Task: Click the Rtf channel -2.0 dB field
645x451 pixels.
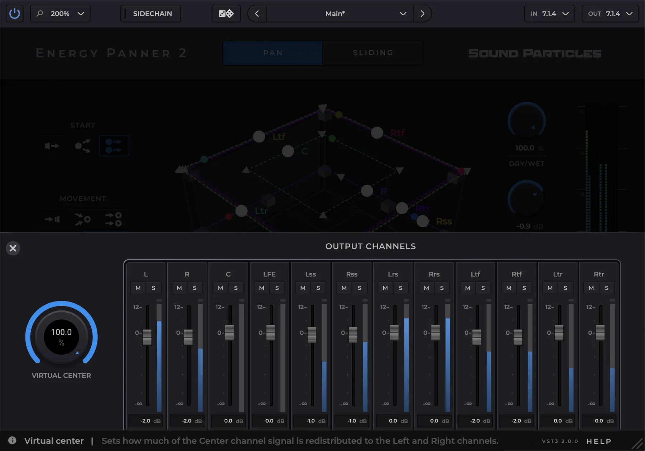Action: tap(516, 421)
